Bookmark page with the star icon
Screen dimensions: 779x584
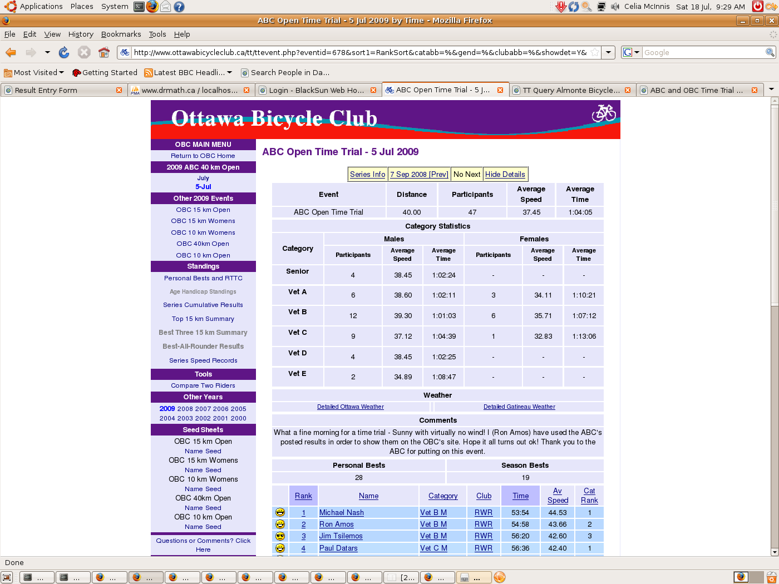coord(595,52)
